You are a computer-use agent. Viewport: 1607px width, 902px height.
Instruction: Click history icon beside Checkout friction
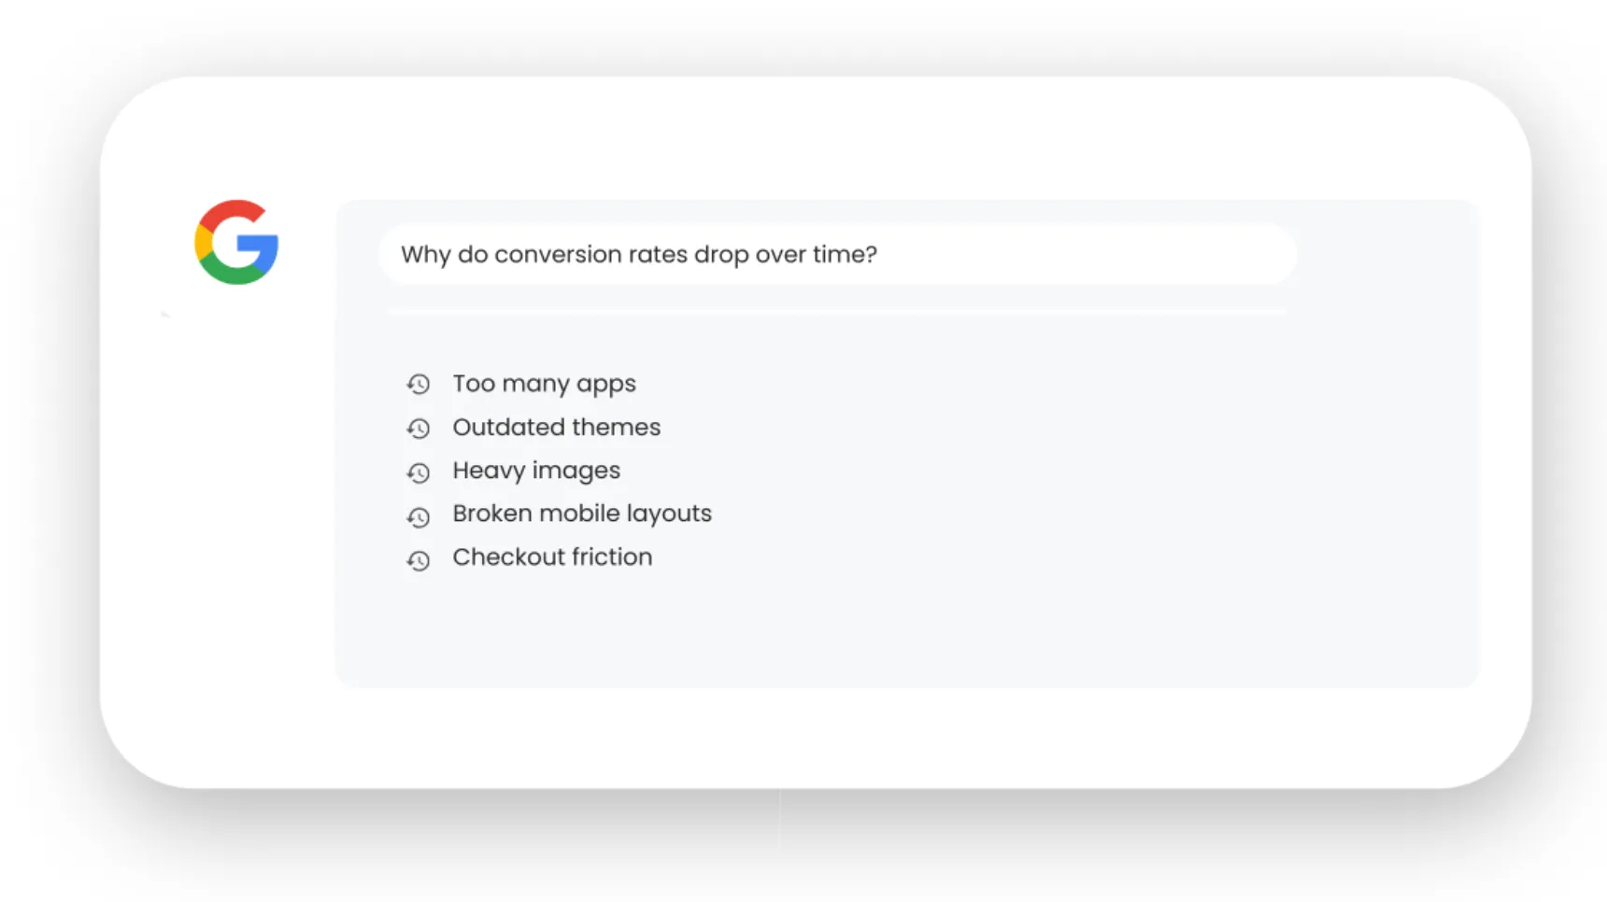(419, 560)
